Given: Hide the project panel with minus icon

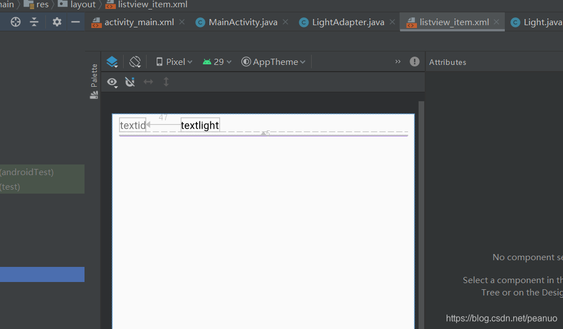Looking at the screenshot, I should (x=76, y=22).
